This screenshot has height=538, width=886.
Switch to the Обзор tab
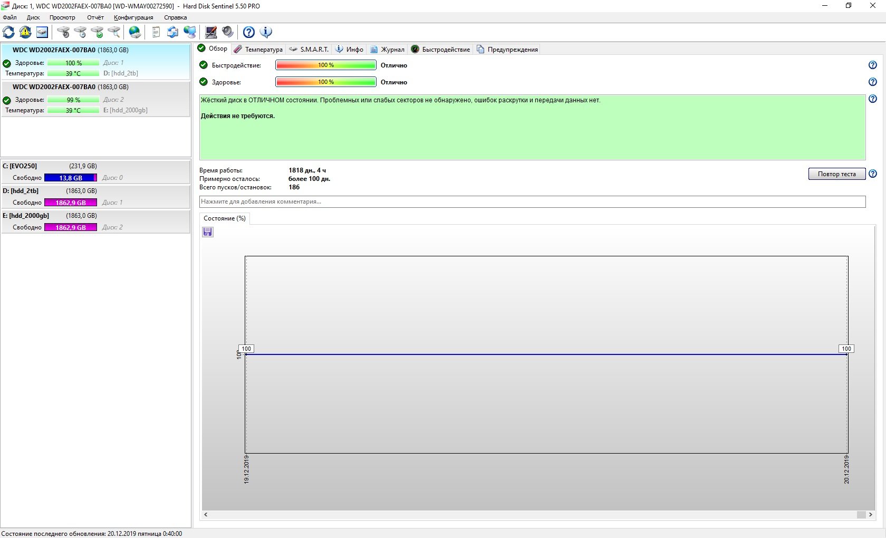point(213,49)
